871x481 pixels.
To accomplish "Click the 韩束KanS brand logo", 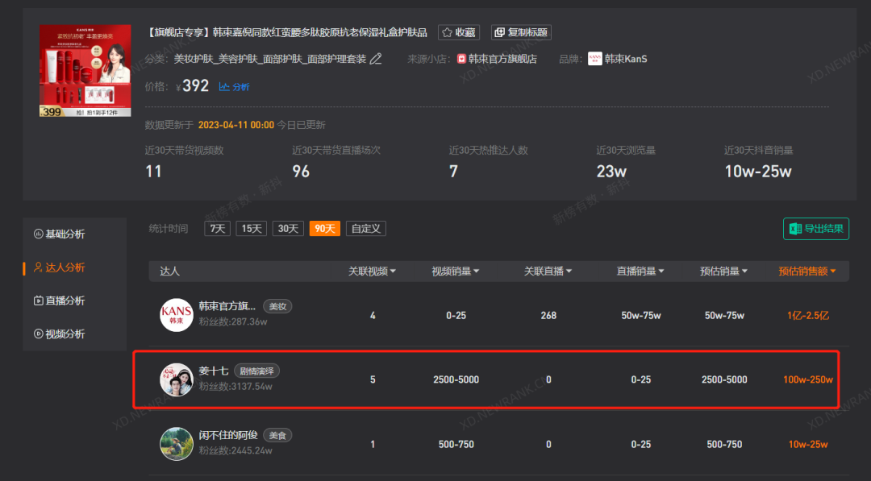I will [595, 59].
